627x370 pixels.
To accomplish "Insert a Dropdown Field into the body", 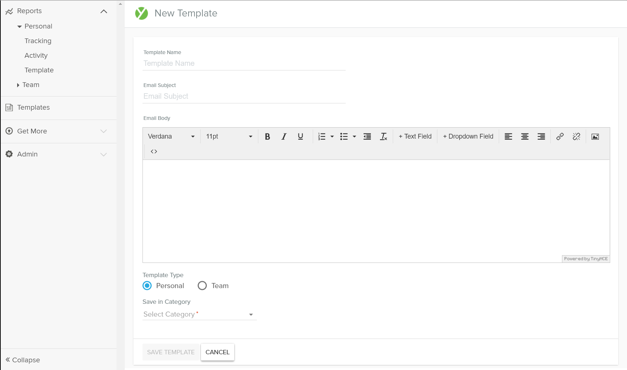I will [x=468, y=136].
